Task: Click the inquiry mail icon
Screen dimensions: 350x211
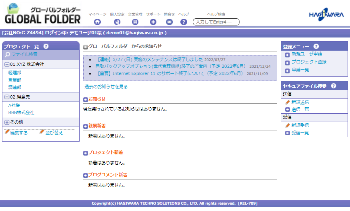Action: tap(169, 22)
